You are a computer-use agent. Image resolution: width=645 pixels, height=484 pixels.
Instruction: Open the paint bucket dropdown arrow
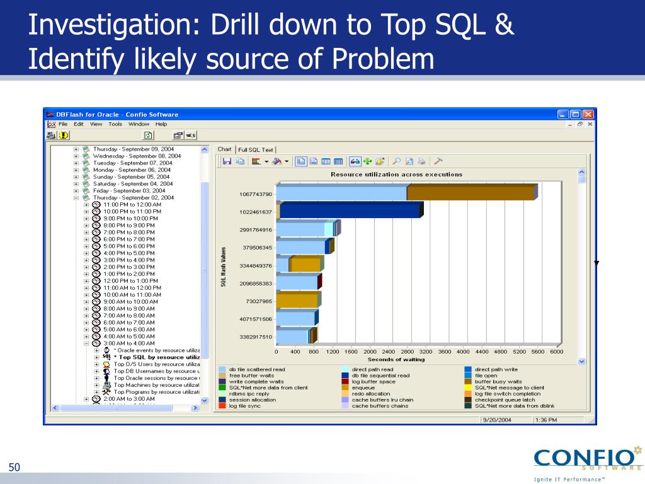point(287,161)
